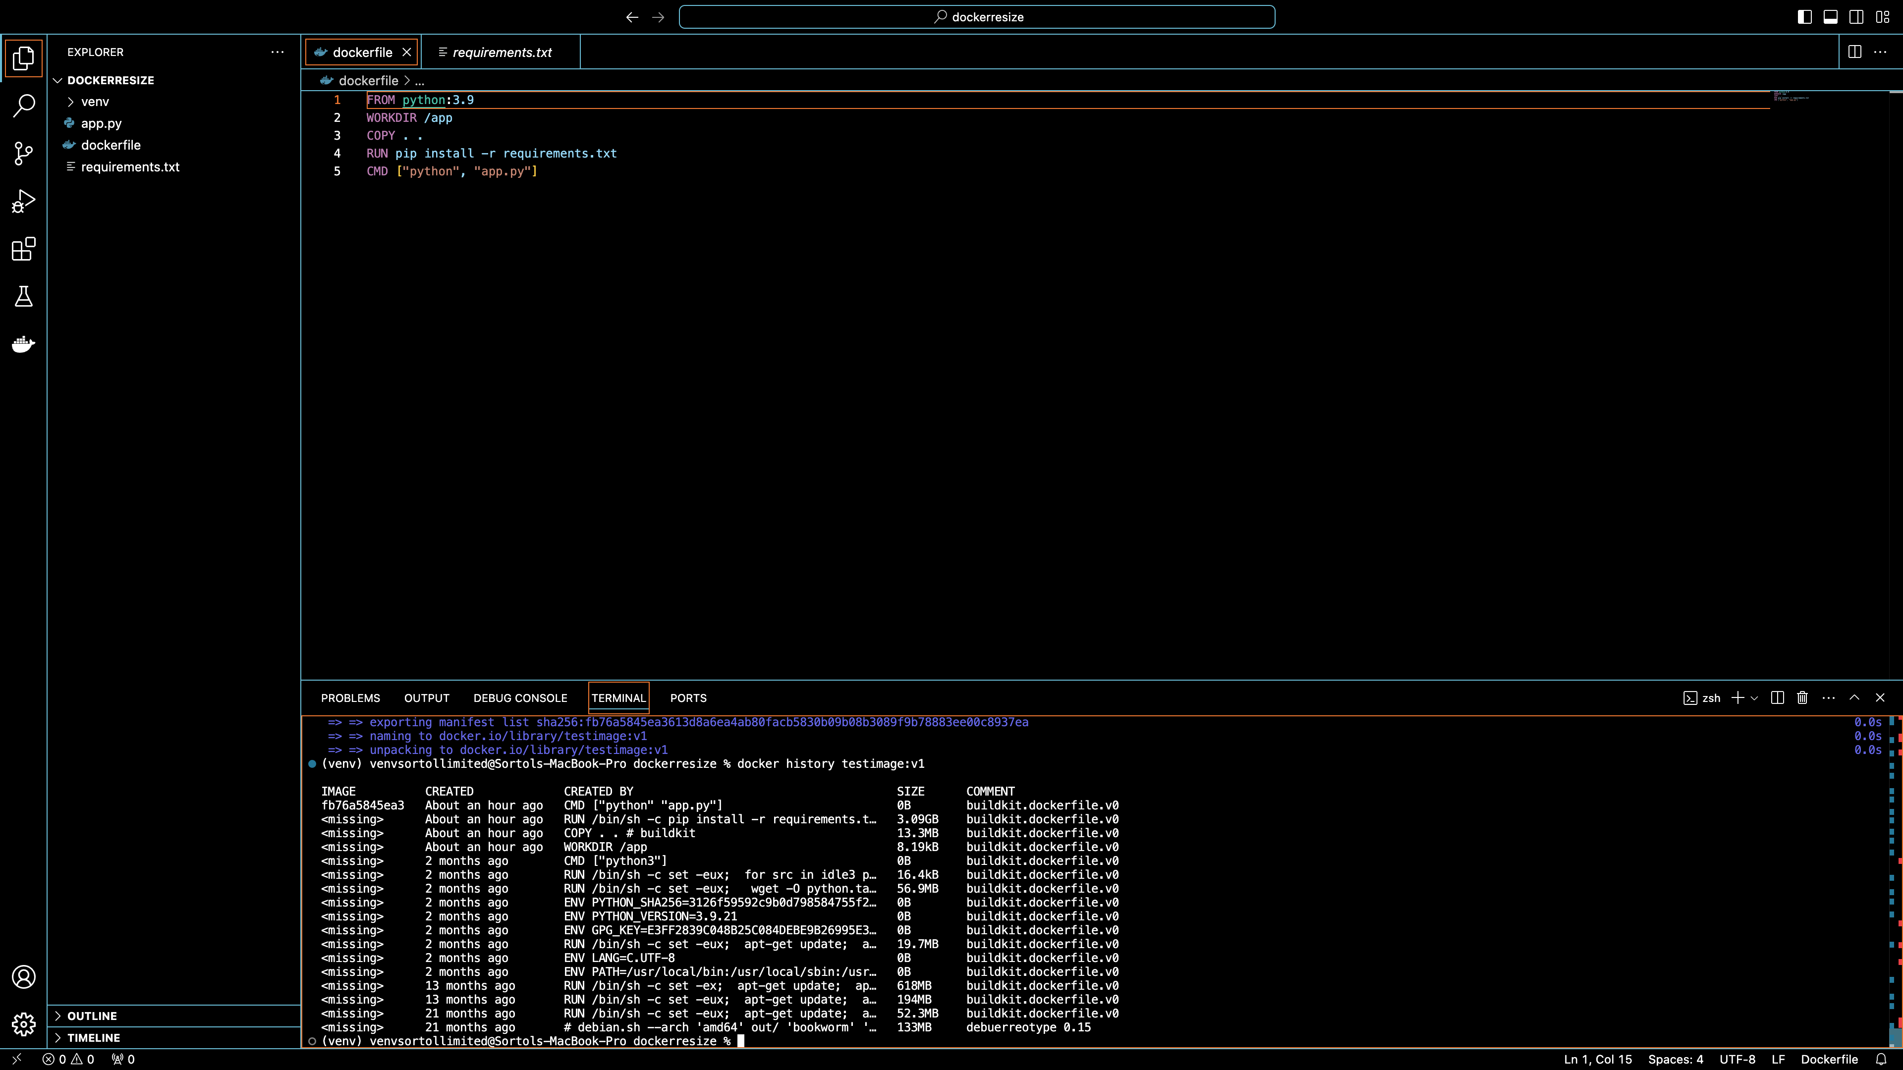
Task: Toggle the bottom panel layout icon
Action: (x=1831, y=17)
